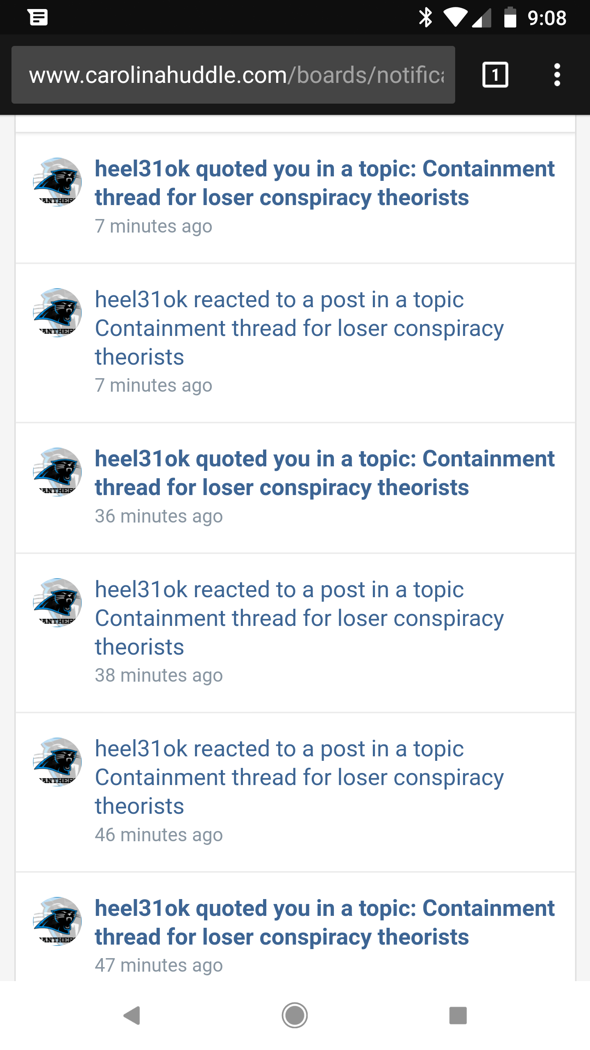This screenshot has width=590, height=1050.
Task: Click Panthers avatar on 38 minutes ago notification
Action: point(57,603)
